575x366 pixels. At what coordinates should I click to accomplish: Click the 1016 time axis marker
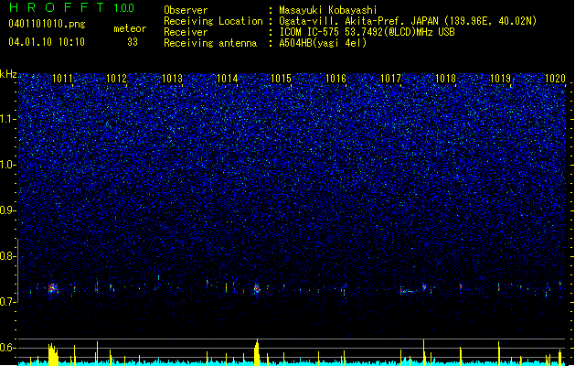pos(335,79)
